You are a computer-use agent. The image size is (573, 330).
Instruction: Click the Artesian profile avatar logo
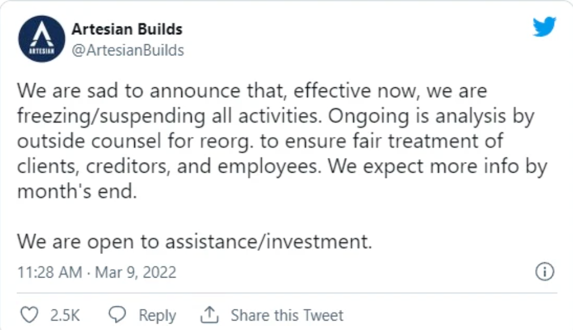(x=41, y=39)
